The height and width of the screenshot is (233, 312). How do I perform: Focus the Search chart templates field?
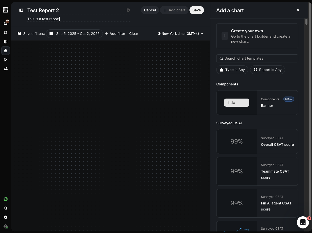coord(257,58)
